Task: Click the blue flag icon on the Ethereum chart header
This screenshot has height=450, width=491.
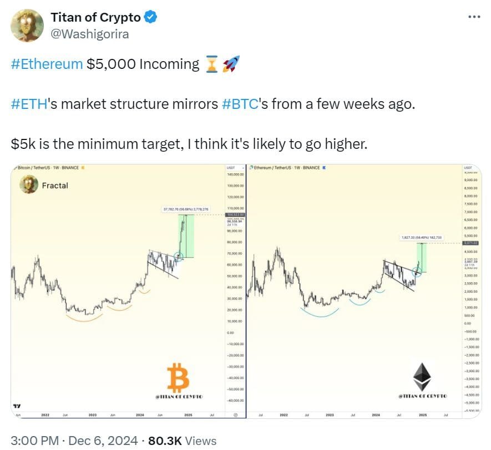Action: pos(325,168)
